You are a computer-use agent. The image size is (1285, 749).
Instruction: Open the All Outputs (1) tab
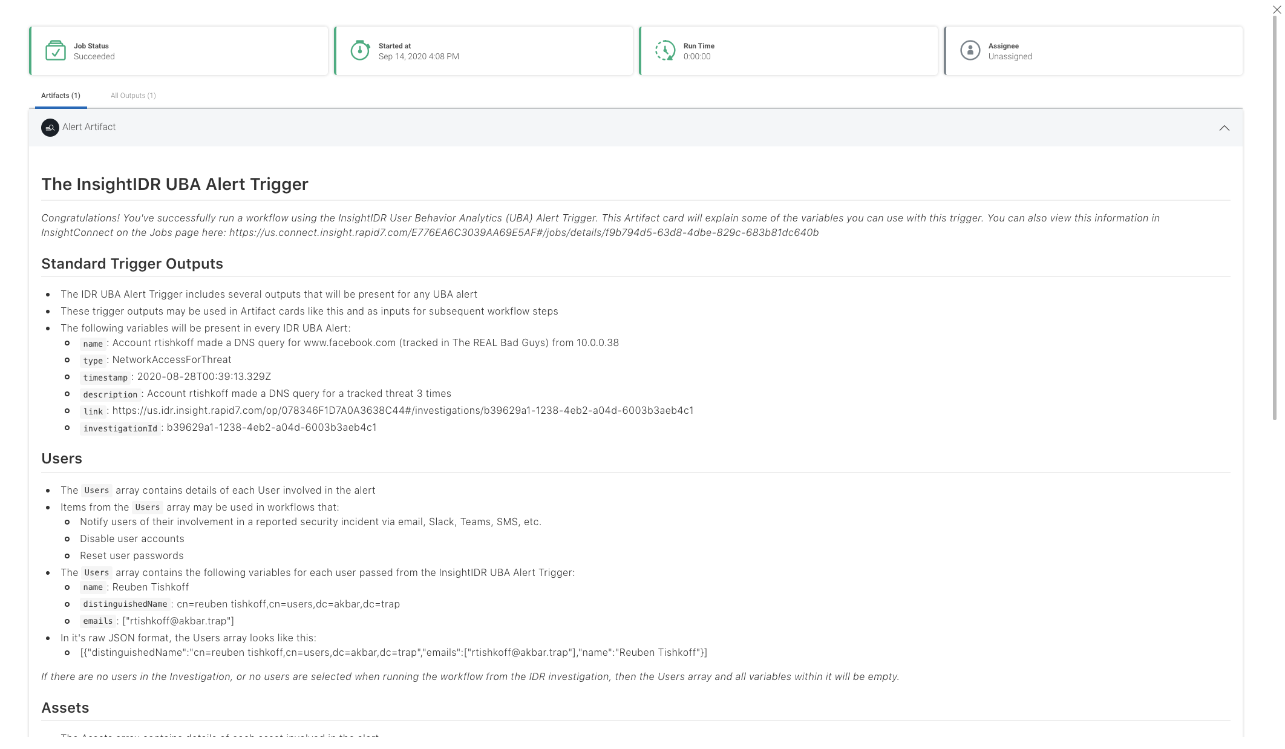pos(133,96)
